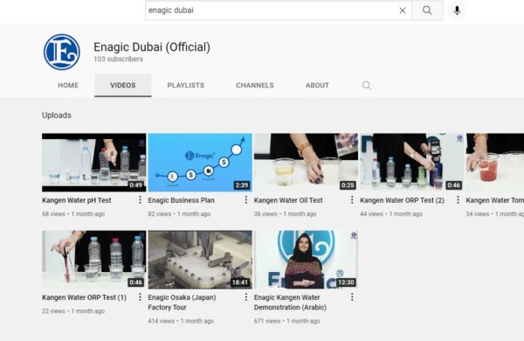The width and height of the screenshot is (524, 341).
Task: Switch to the Home tab
Action: pos(68,86)
